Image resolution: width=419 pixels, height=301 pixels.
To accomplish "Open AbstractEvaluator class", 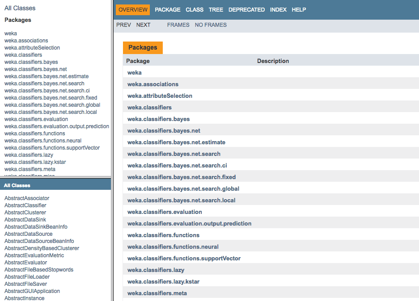I will [x=25, y=263].
